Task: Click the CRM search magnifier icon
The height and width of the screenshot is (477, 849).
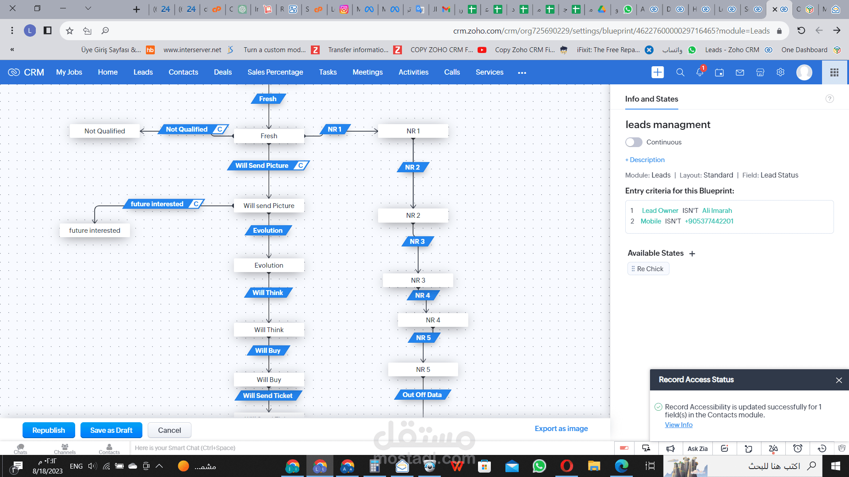Action: (680, 72)
